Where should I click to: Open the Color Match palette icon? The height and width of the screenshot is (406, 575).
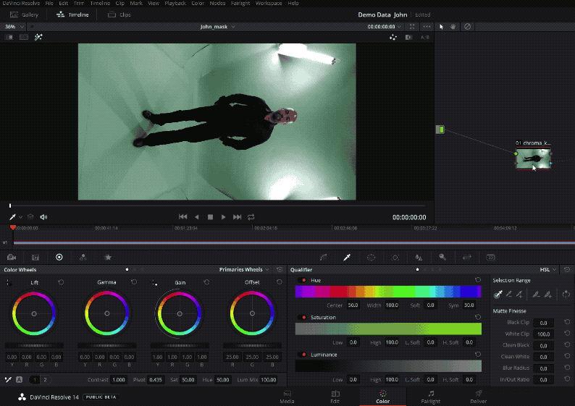[35, 257]
